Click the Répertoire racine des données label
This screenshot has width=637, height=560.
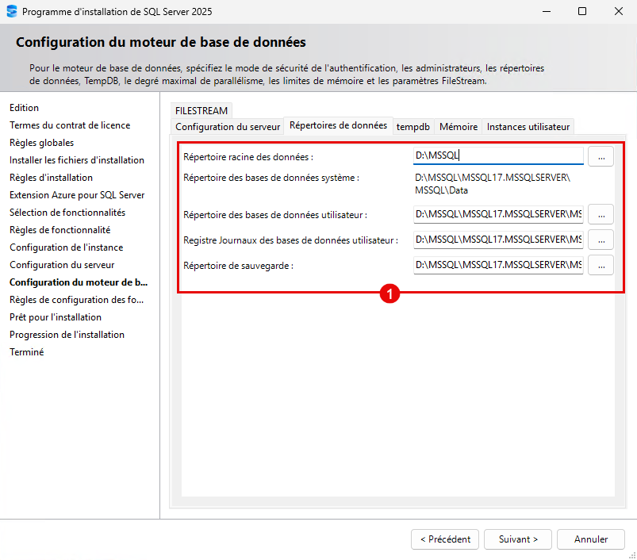pyautogui.click(x=248, y=157)
